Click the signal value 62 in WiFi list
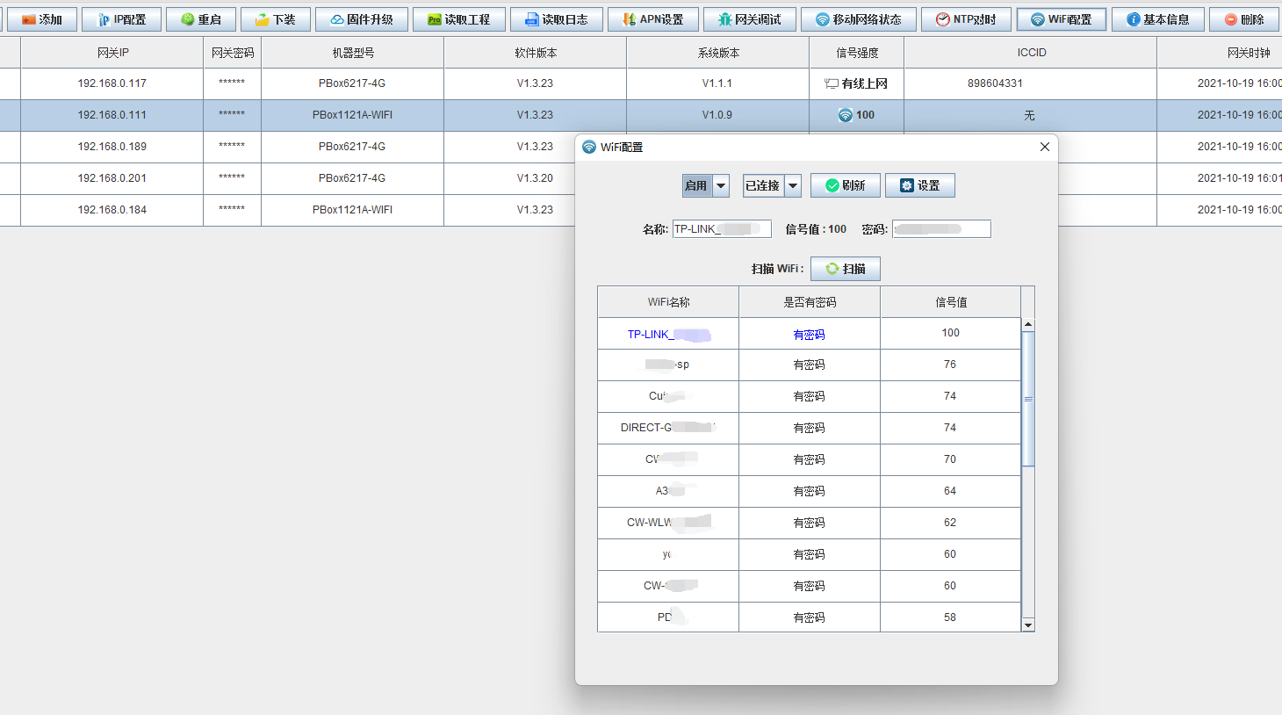The width and height of the screenshot is (1282, 715). [x=950, y=523]
